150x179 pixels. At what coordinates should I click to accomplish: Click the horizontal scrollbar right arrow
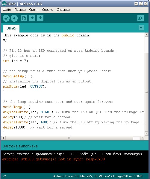(142, 138)
